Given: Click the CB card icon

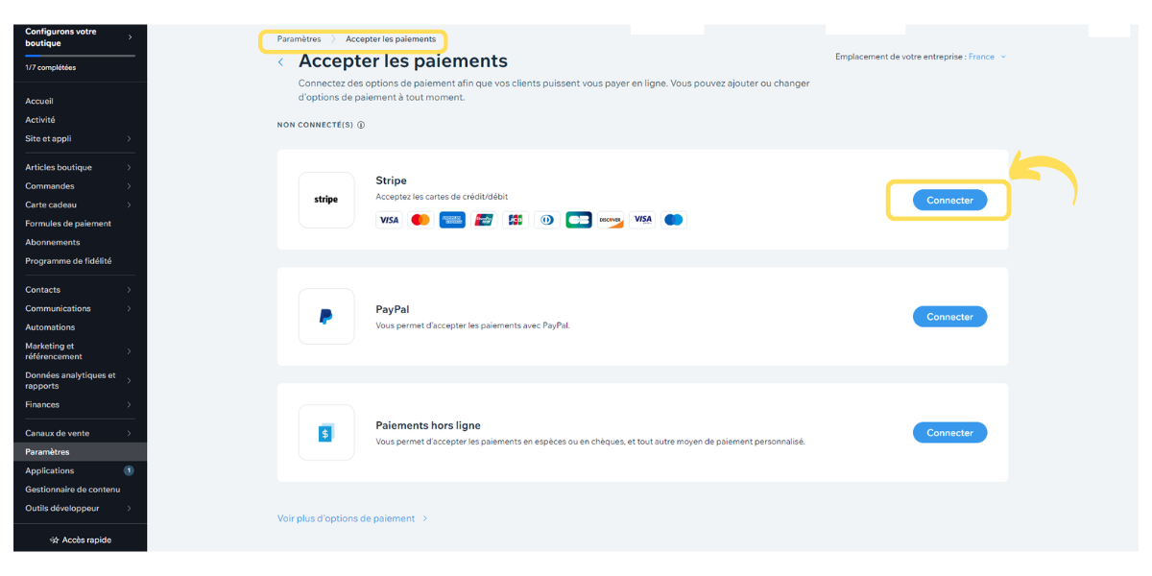Looking at the screenshot, I should click(x=579, y=220).
